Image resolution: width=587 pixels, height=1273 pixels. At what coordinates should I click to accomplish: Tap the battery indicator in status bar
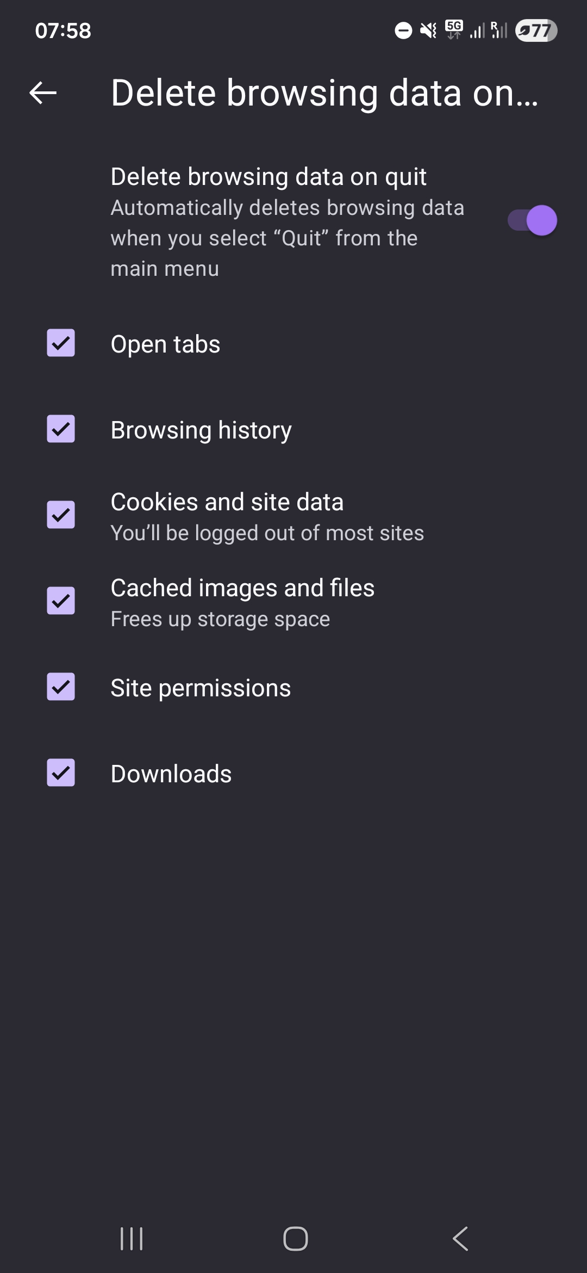(536, 30)
